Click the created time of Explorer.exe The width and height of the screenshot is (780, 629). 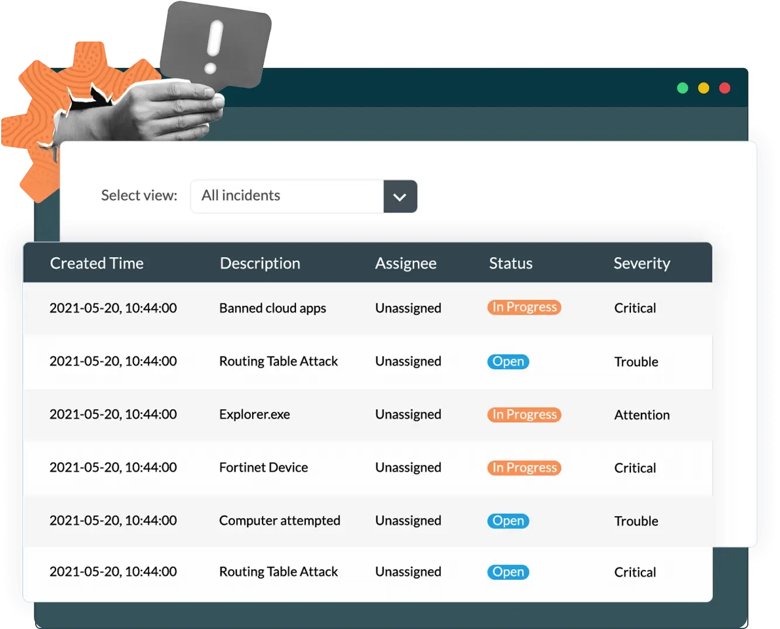click(x=113, y=414)
